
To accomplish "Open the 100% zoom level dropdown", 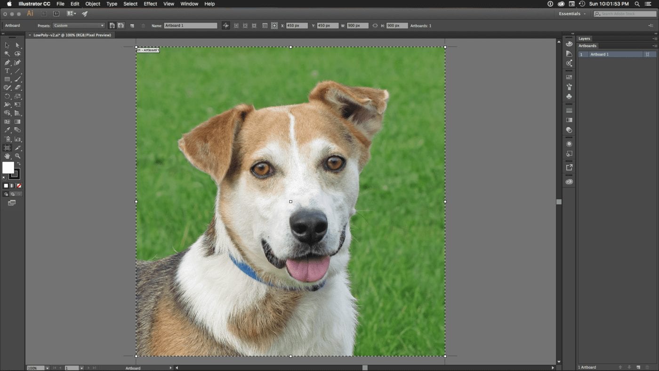I will click(x=48, y=368).
